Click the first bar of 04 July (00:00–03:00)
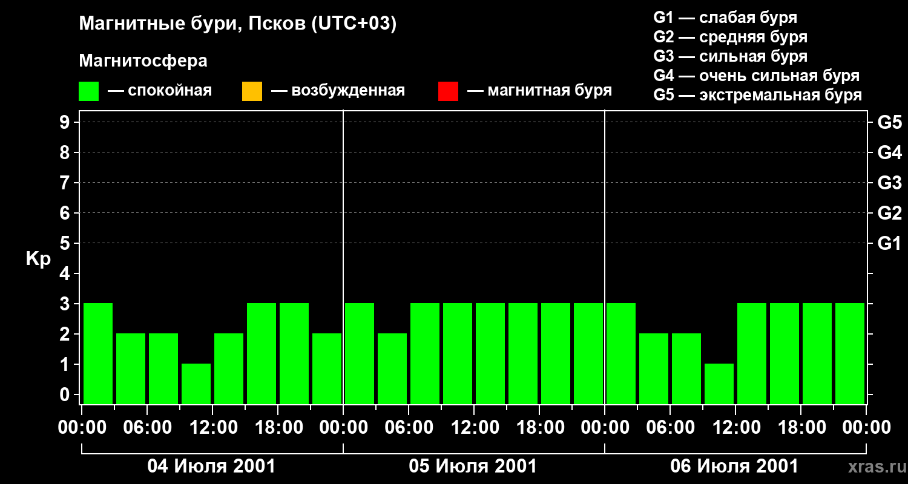 tap(98, 353)
